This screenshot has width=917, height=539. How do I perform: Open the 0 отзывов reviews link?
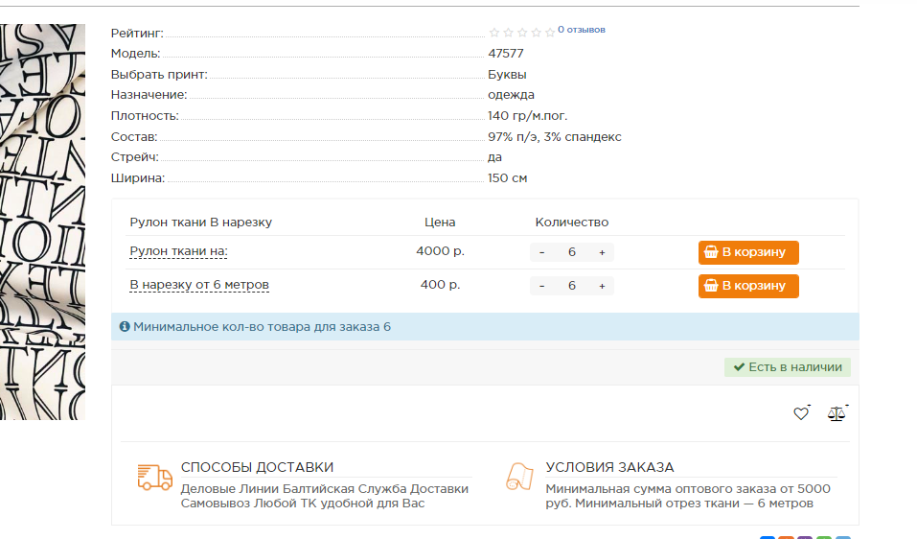[x=581, y=30]
